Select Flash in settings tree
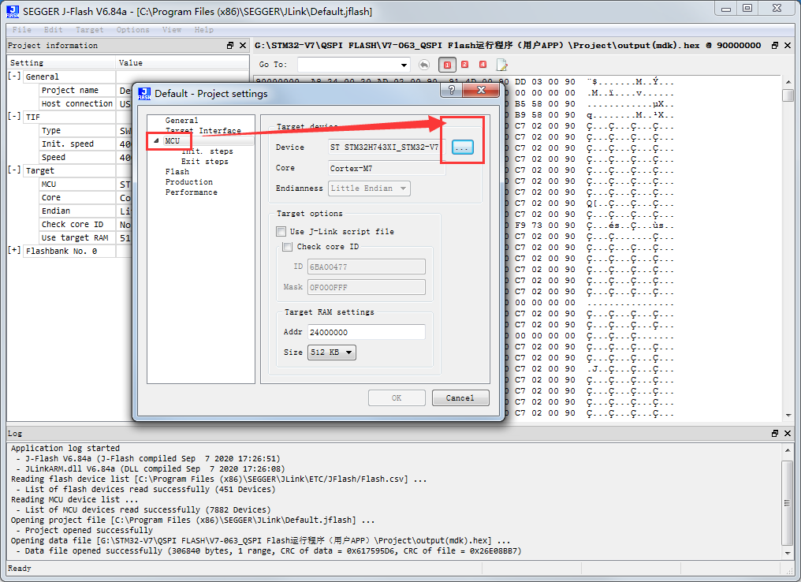801x582 pixels. click(x=177, y=172)
